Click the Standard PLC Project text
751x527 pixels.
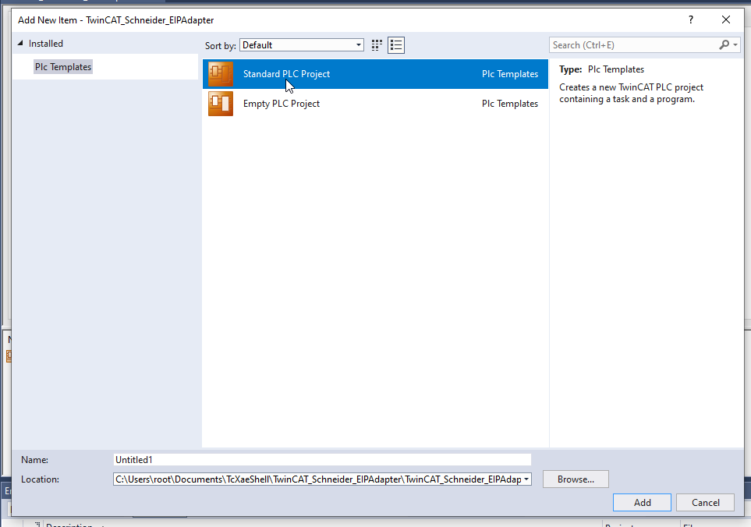[286, 74]
